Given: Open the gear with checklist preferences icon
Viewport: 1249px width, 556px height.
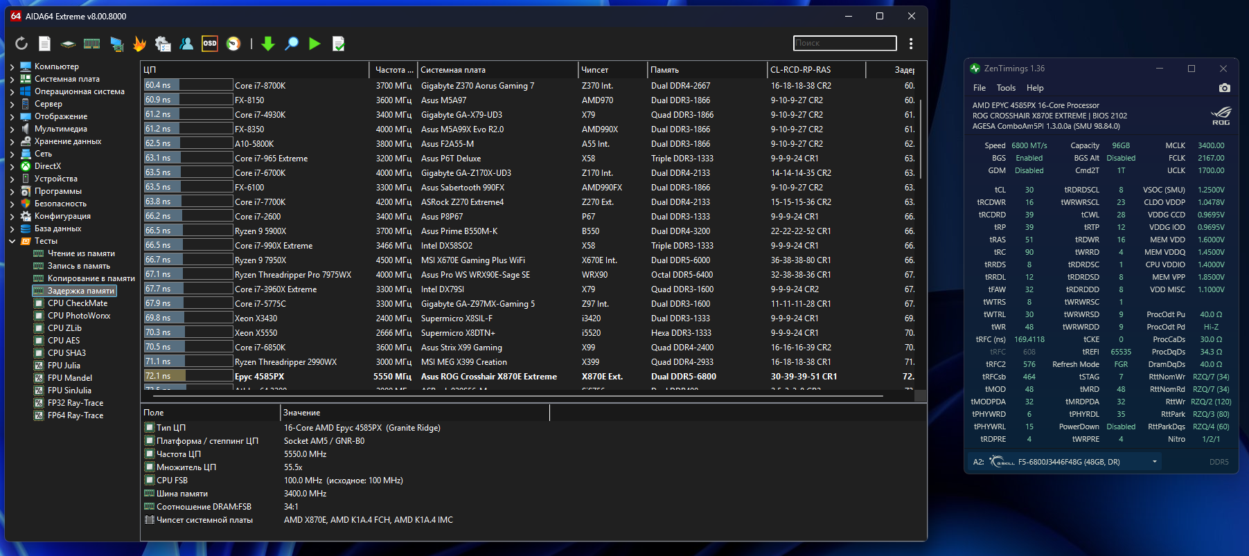Looking at the screenshot, I should pos(163,44).
